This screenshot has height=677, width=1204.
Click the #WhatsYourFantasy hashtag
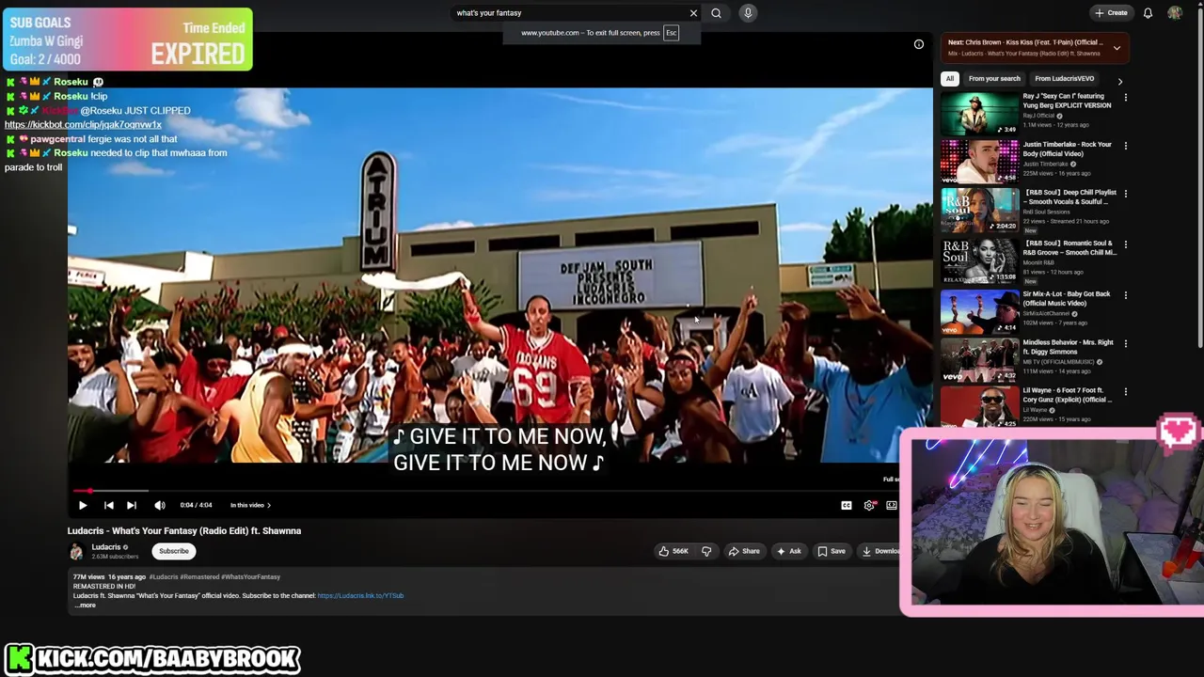point(251,576)
